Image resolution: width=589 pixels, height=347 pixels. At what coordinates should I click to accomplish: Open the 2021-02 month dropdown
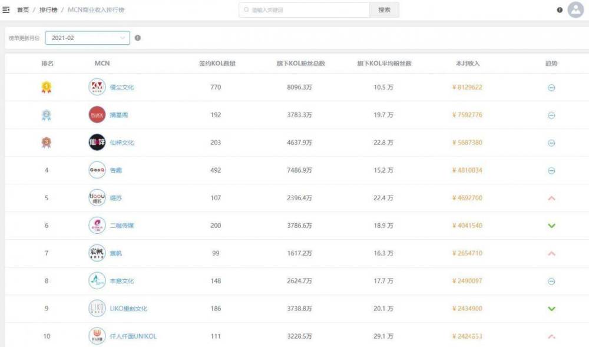pyautogui.click(x=88, y=38)
